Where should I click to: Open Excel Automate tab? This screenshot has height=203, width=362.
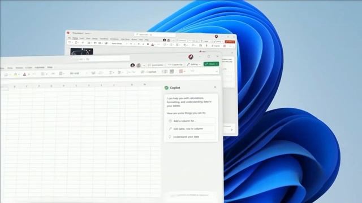coord(40,68)
